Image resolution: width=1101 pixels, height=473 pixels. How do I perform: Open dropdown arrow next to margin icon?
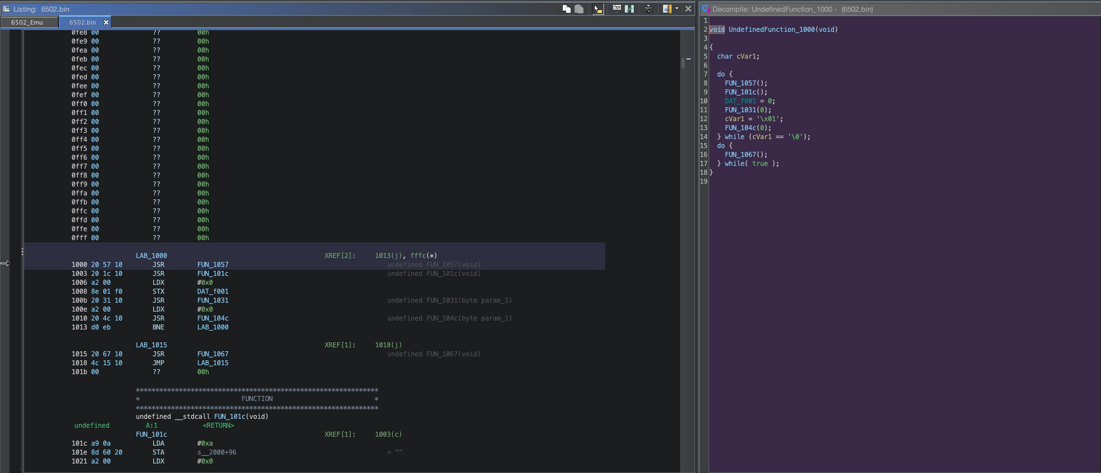(x=677, y=9)
